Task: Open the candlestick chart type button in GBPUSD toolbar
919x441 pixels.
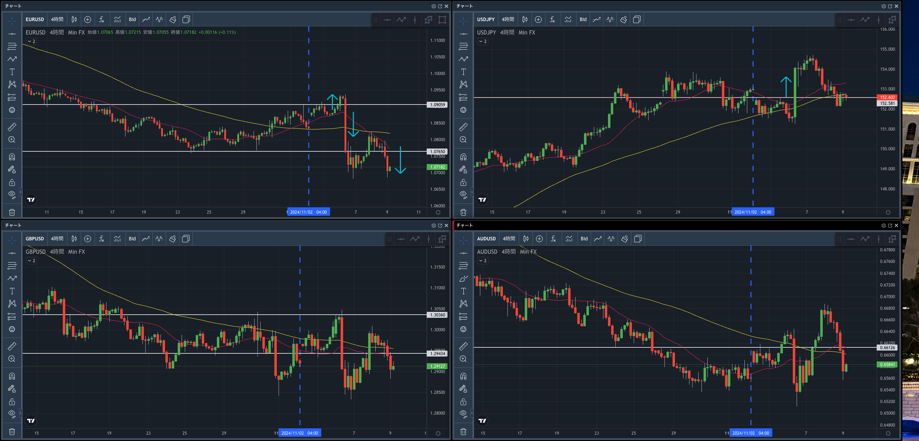Action: [74, 239]
